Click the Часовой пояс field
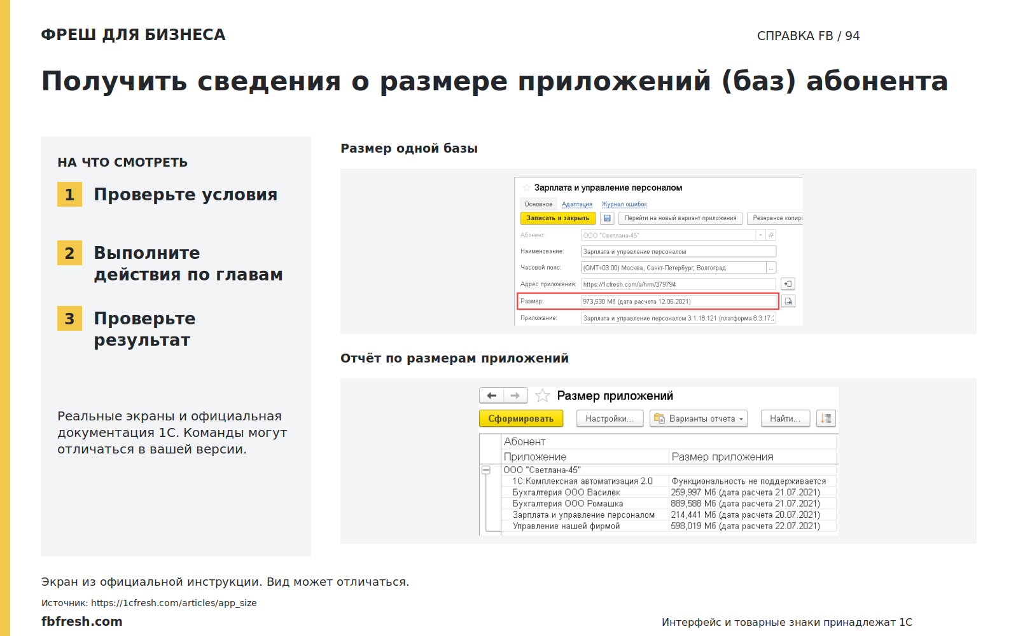 pyautogui.click(x=673, y=268)
